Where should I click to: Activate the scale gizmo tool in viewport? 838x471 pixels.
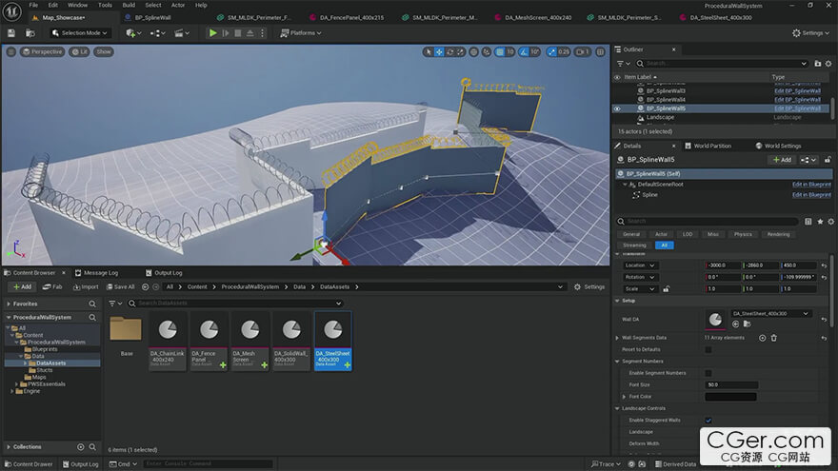point(460,51)
